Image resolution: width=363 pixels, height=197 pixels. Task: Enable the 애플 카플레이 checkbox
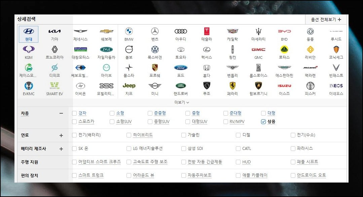238,175
